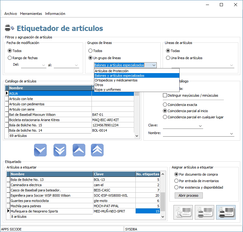Click the single down arrow to add article
The height and width of the screenshot is (232, 243).
[40, 150]
